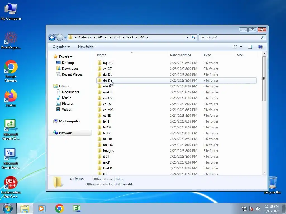Select My Computer in navigation pane
Viewport: 286px width, 214px height.
tap(70, 121)
